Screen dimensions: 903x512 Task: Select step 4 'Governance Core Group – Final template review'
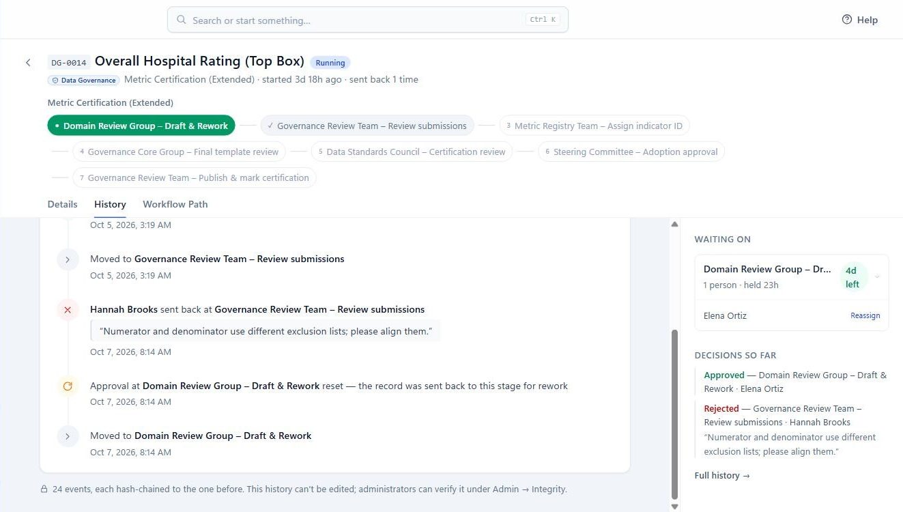point(180,152)
